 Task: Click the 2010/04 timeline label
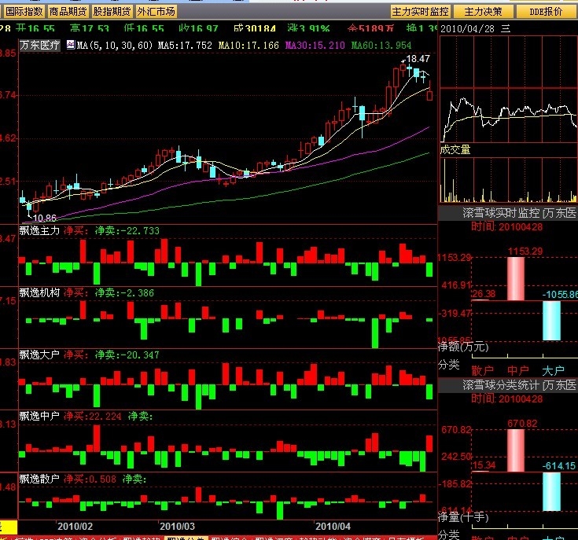333,527
